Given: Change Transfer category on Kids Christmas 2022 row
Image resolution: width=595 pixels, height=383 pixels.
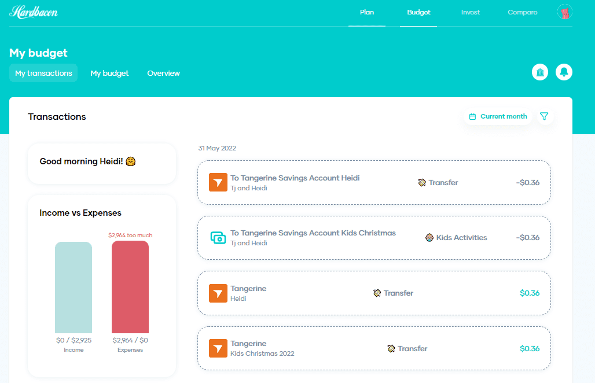Looking at the screenshot, I should coord(413,348).
